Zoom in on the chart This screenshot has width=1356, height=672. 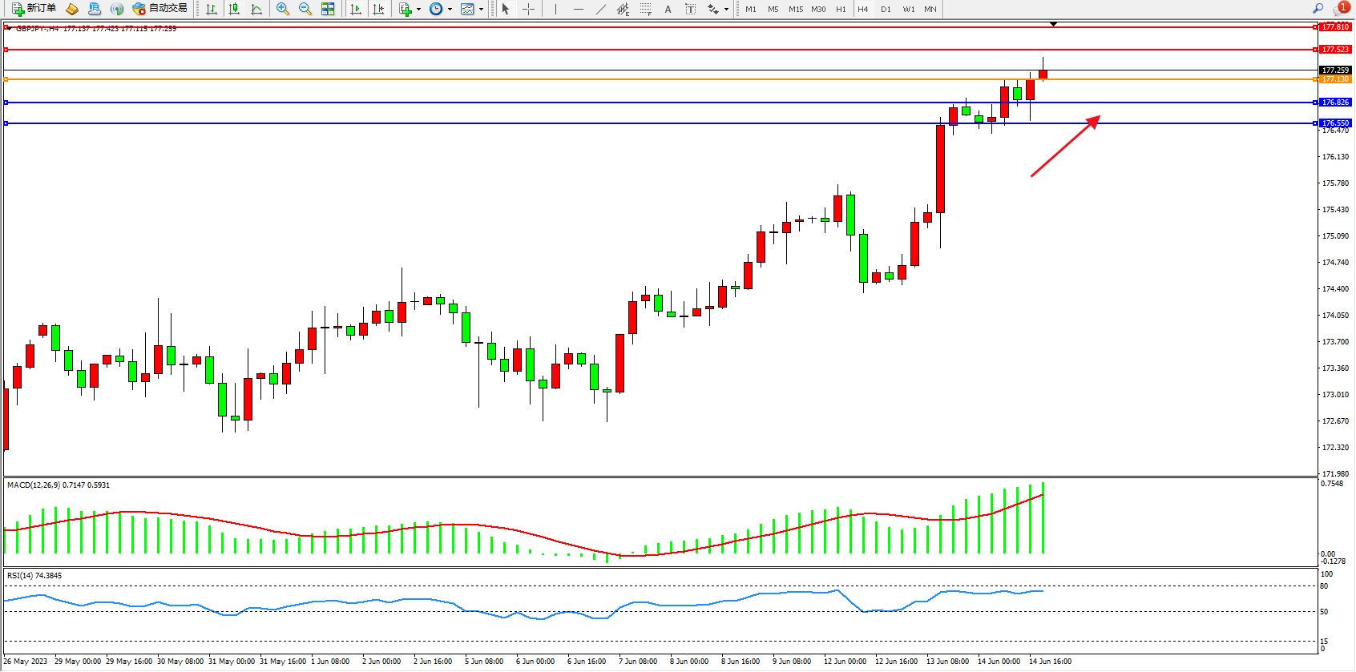tap(283, 10)
